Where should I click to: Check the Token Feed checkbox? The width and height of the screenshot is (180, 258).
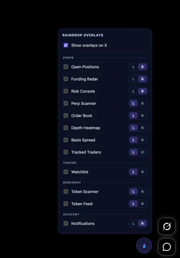tap(66, 204)
